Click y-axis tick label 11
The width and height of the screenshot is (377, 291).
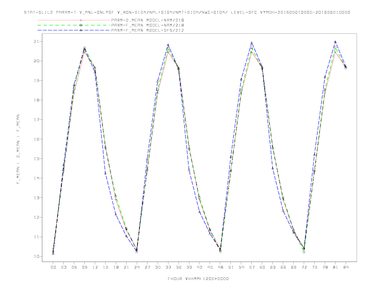(37, 237)
